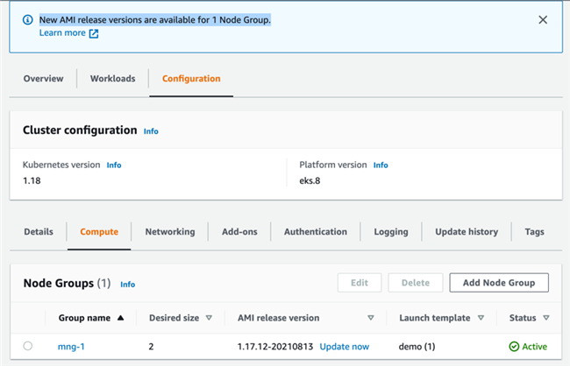Screen dimensions: 570x366
Task: Click the info icon in the notification banner
Action: click(x=27, y=20)
